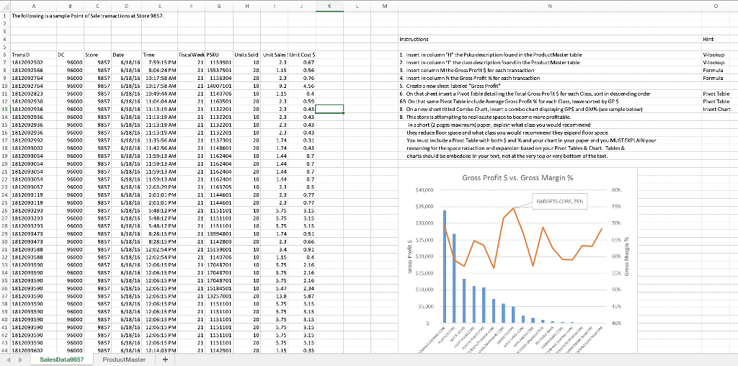Click the previous sheet navigation arrow
The image size is (738, 366).
[6, 360]
